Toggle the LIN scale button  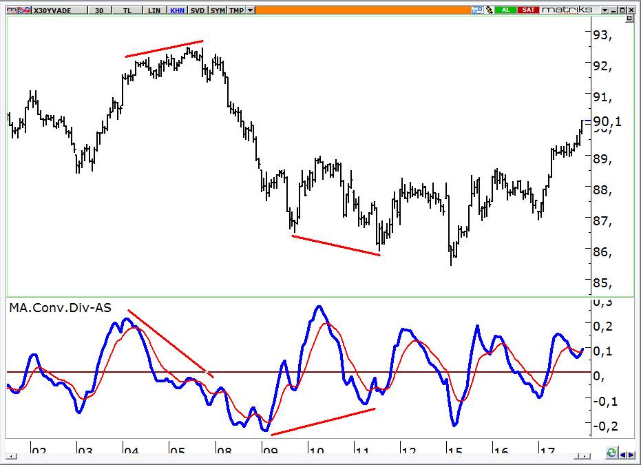point(154,10)
